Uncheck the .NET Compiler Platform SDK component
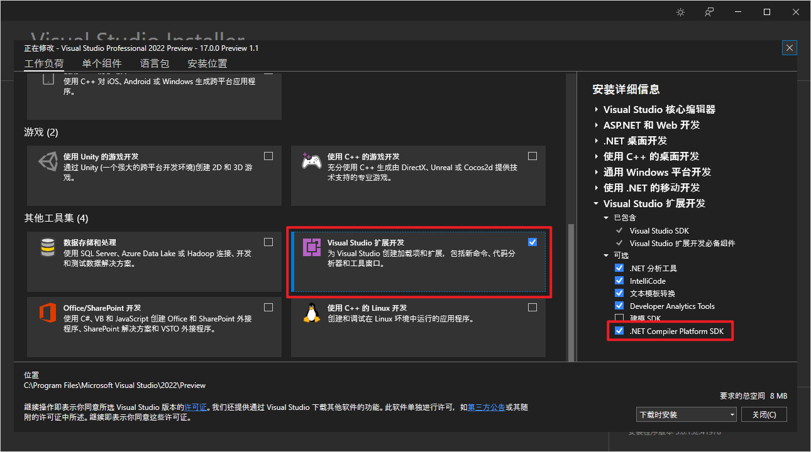Screen dimensions: 811x452 (x=619, y=331)
